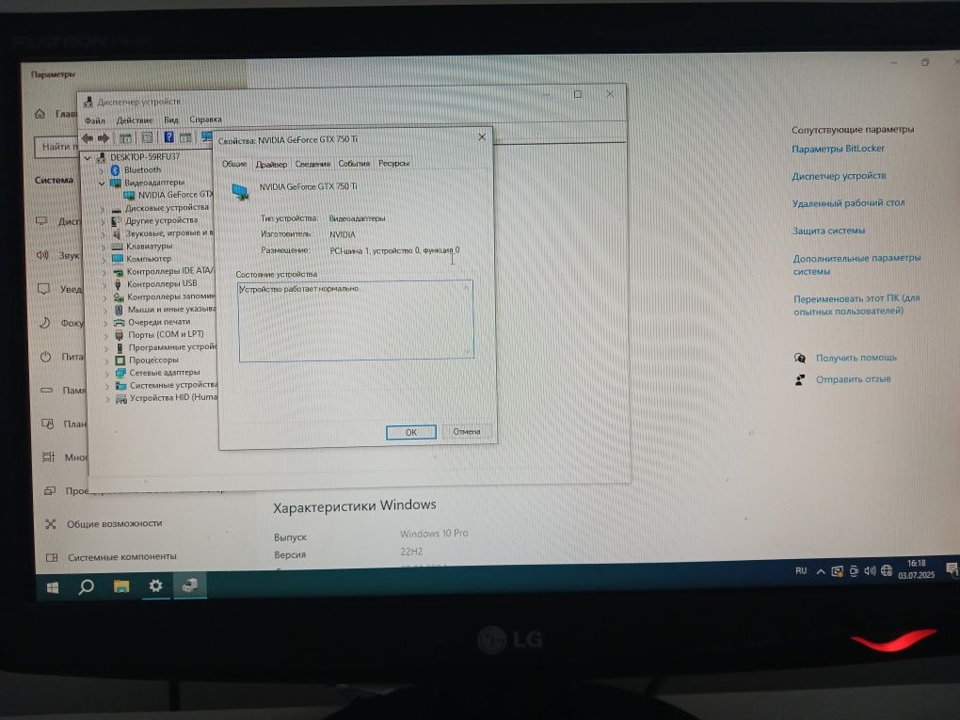Expand Контроллеры USB category
The width and height of the screenshot is (960, 720).
click(104, 284)
